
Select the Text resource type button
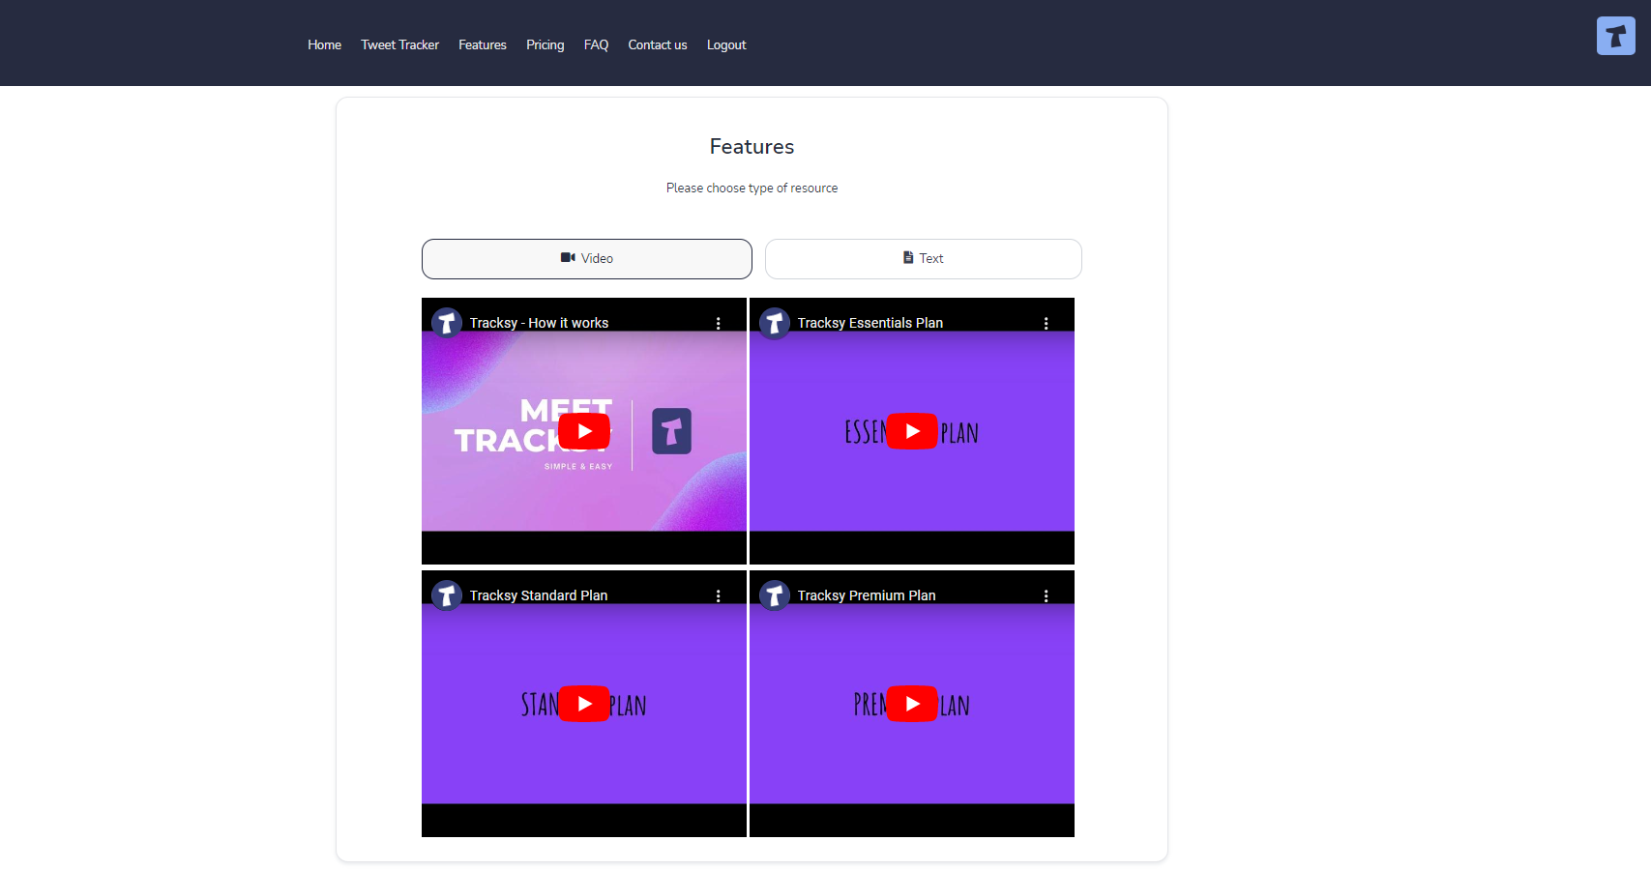923,258
